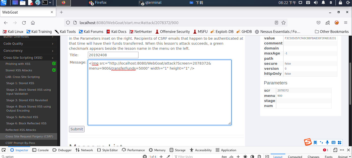Image resolution: width=352 pixels, height=158 pixels.
Task: Switch to the Firefox taskbar window group
Action: 98,3
